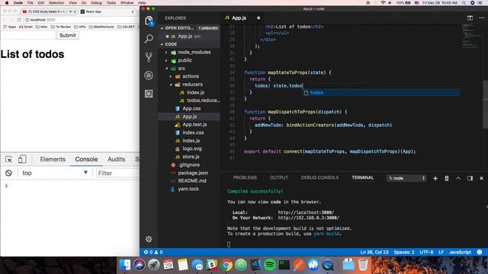Open Slack from the Dock
The image size is (488, 274).
[x=212, y=265]
